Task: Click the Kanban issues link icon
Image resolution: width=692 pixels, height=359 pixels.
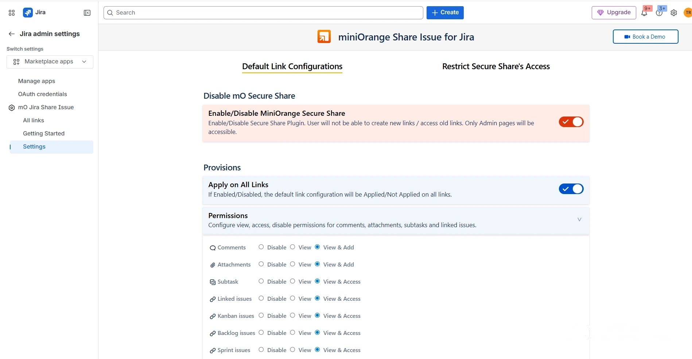Action: 213,316
